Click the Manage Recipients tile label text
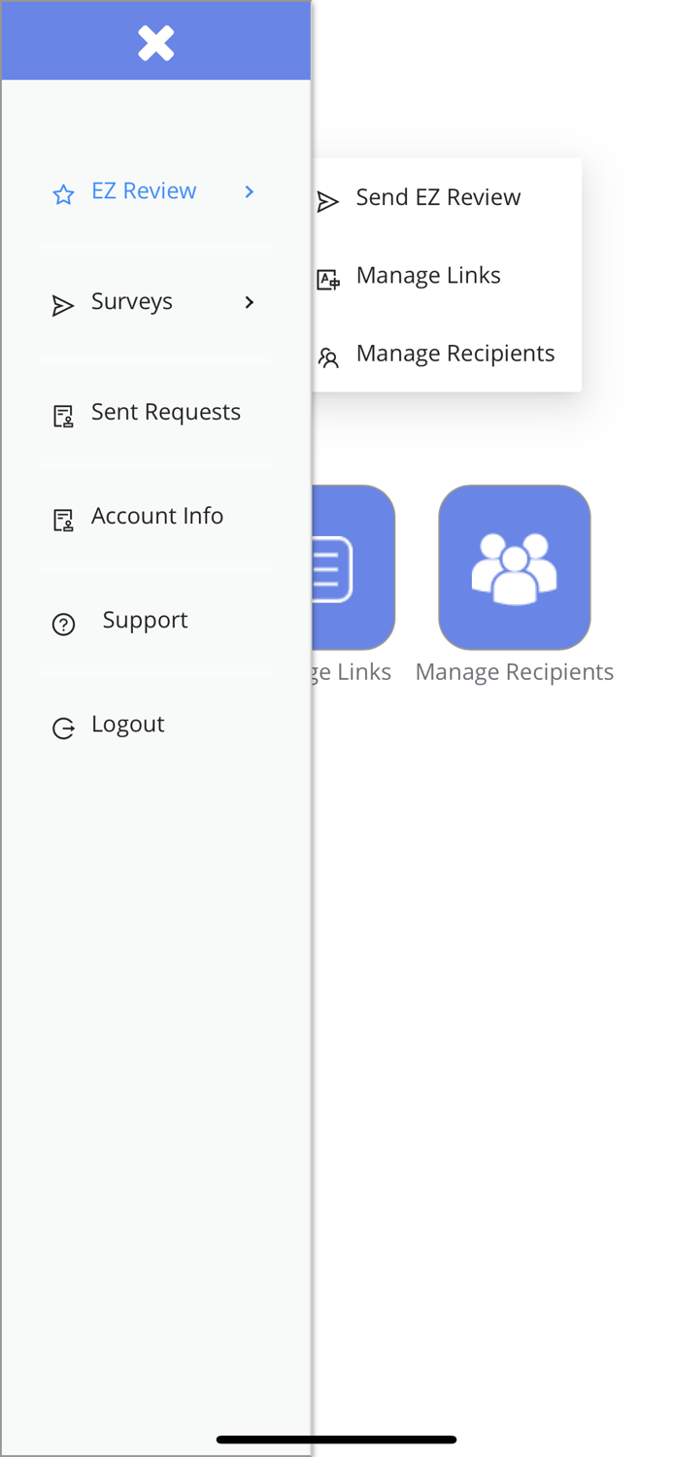Screen dimensions: 673x1457 [x=515, y=672]
